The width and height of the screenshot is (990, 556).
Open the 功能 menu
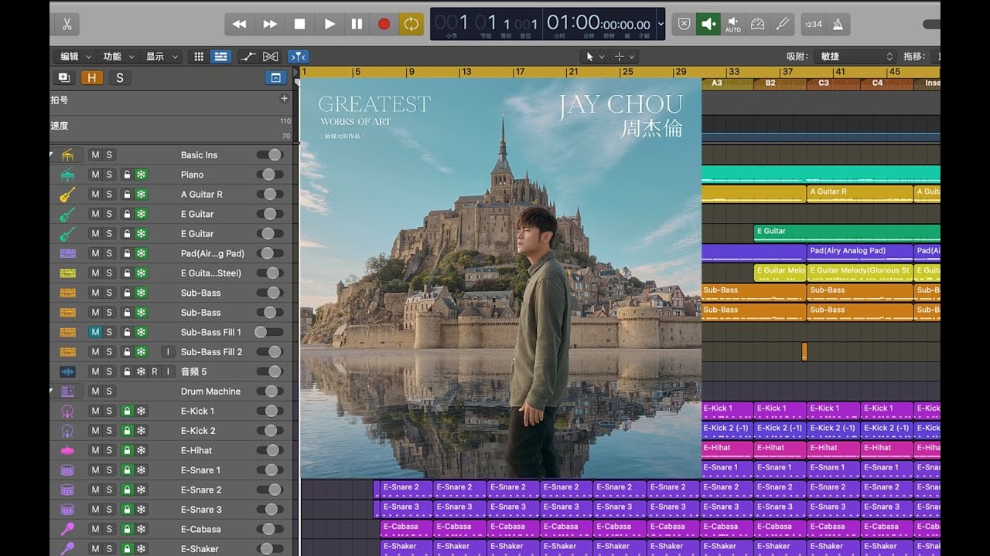[x=118, y=56]
